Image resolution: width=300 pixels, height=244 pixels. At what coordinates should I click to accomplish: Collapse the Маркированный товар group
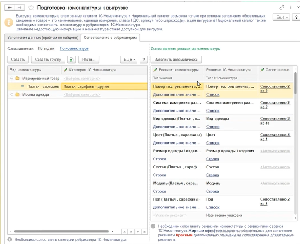(12, 78)
